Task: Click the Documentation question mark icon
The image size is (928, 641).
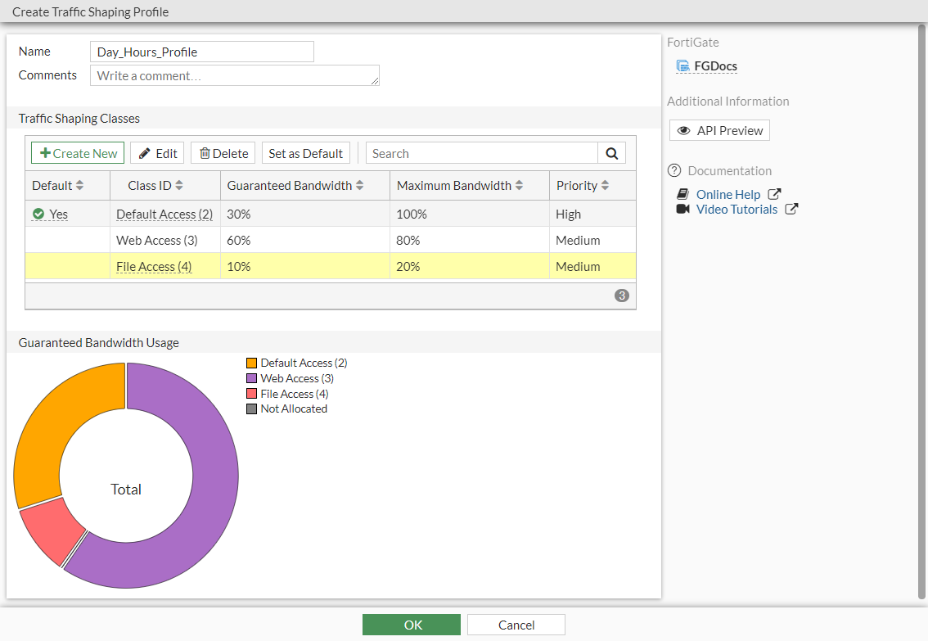Action: (x=673, y=170)
